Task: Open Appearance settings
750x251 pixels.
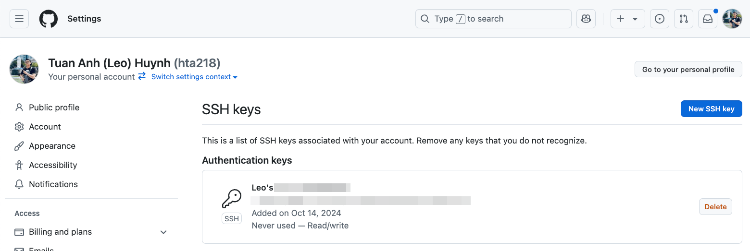Action: 52,146
